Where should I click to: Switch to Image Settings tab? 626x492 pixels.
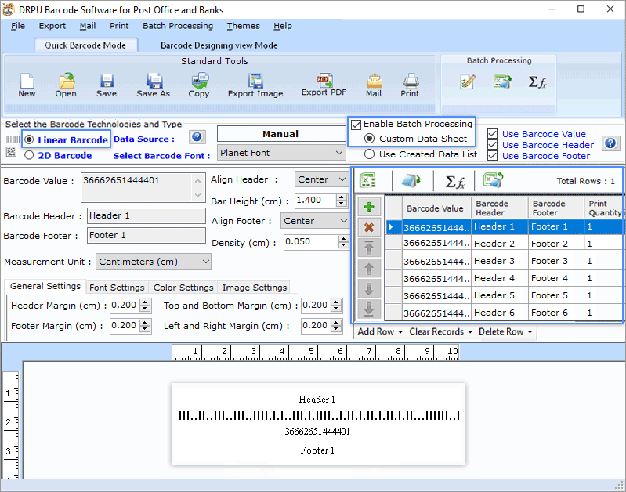(x=255, y=288)
